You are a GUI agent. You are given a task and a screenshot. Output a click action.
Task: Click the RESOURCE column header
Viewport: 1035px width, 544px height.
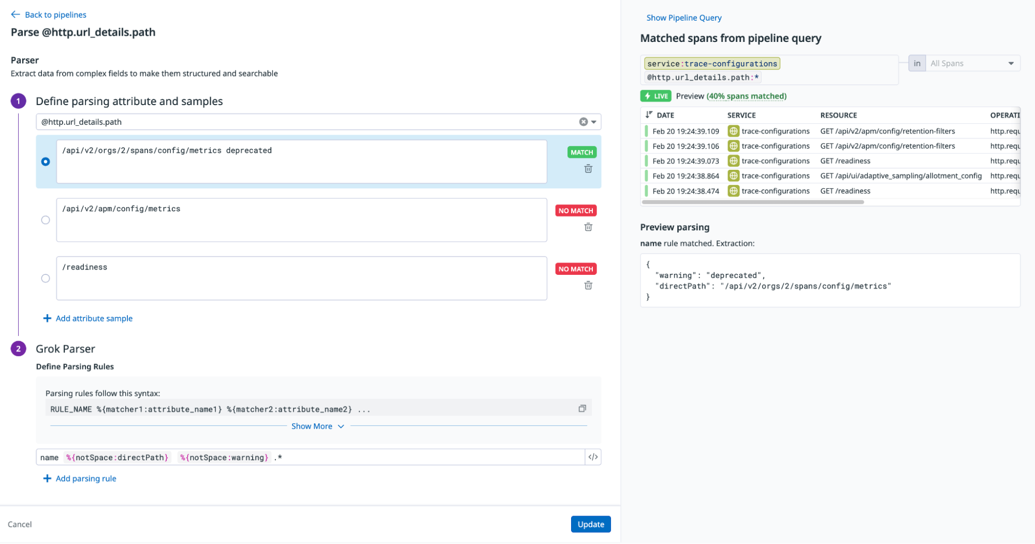coord(838,115)
